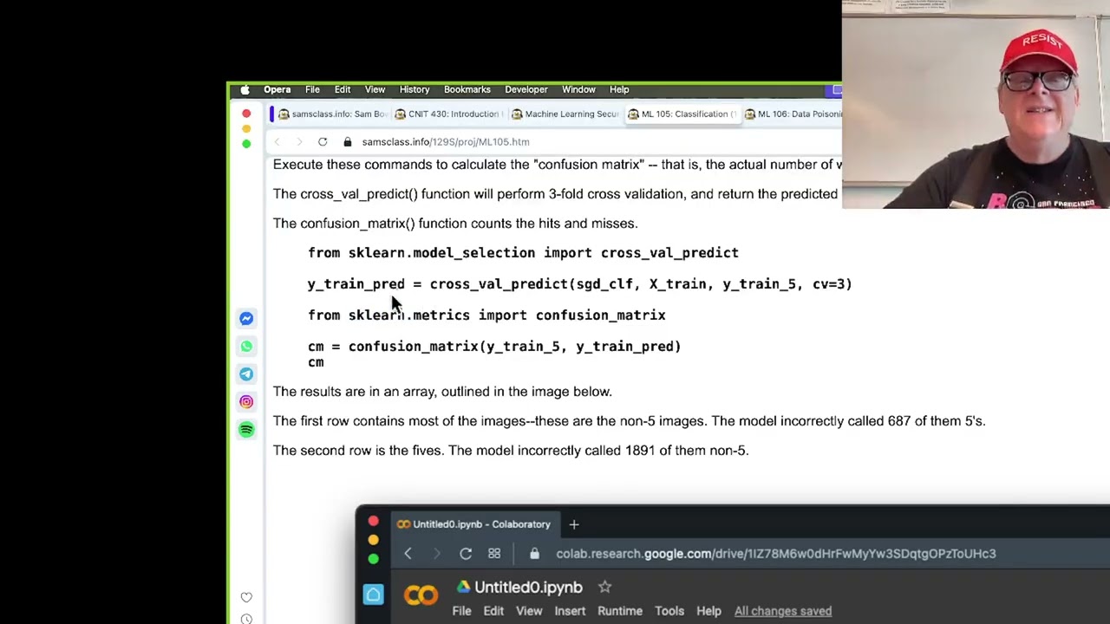Switch to the Machine Learning Security tab
Image resolution: width=1110 pixels, height=624 pixels.
(x=565, y=114)
